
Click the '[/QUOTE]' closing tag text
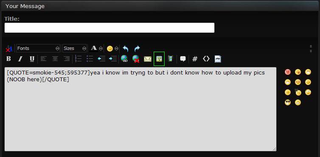56,80
